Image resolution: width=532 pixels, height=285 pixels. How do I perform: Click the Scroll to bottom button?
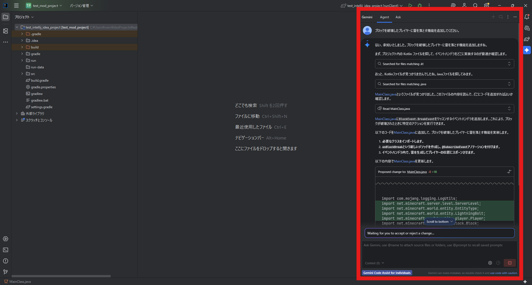click(x=439, y=222)
